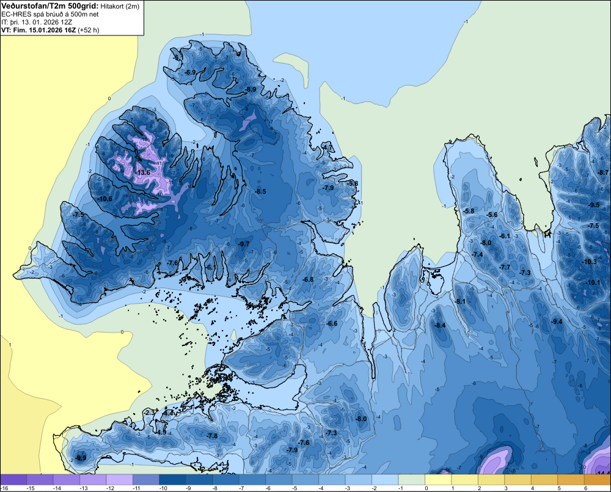The width and height of the screenshot is (611, 492).
Task: Click the -8.1 temperature label
Action: [x=460, y=301]
